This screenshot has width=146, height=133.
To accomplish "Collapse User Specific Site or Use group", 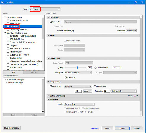I will (5, 33).
